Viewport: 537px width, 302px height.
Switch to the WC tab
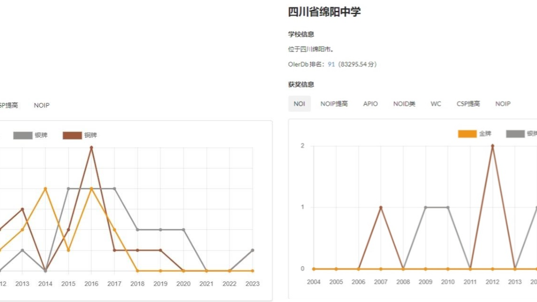tap(435, 104)
